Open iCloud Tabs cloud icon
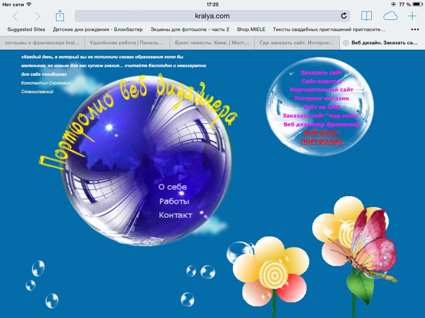Screen dimensions: 425x318 [390, 16]
